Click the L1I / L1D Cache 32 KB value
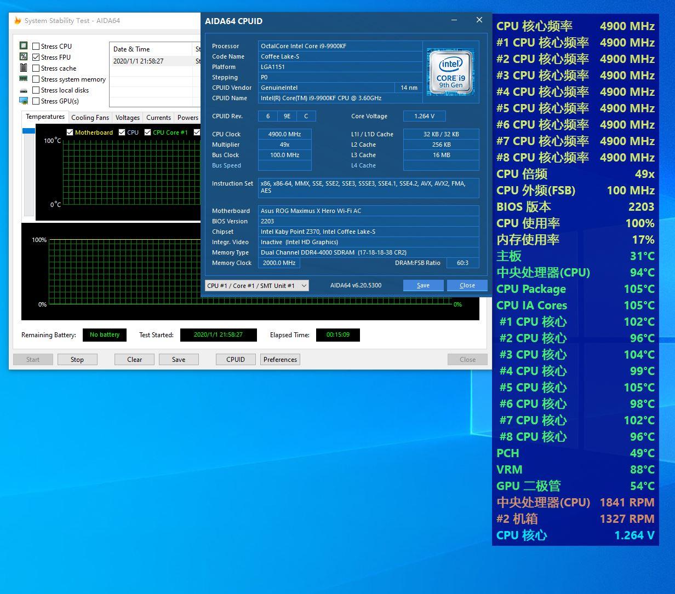The width and height of the screenshot is (675, 594). tap(441, 134)
